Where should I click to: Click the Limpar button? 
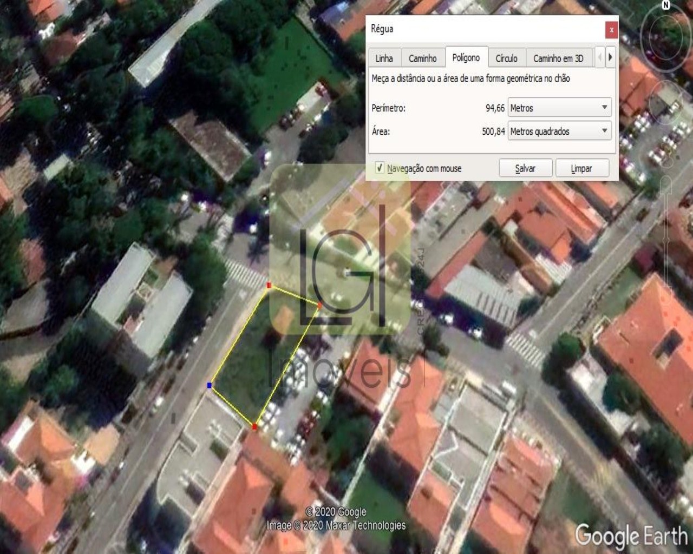(x=582, y=168)
